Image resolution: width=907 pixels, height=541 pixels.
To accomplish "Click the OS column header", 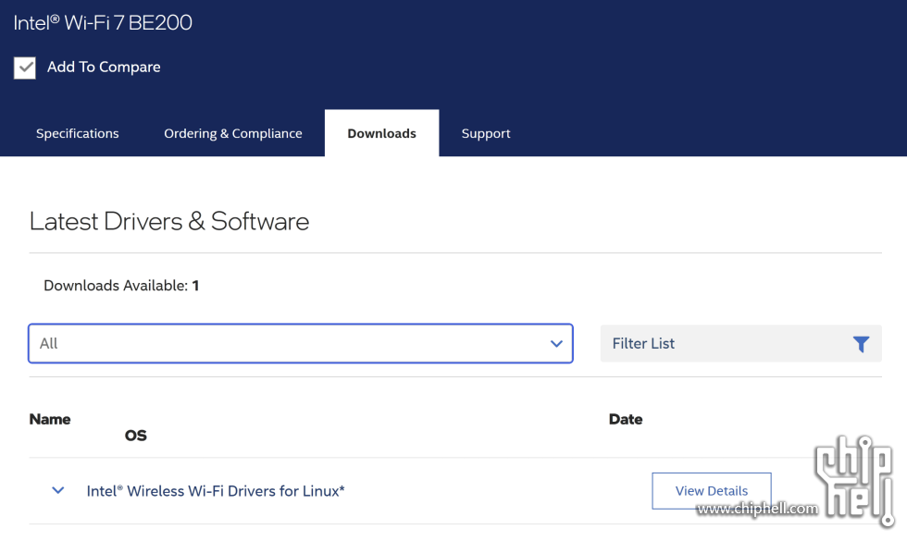I will pyautogui.click(x=136, y=436).
